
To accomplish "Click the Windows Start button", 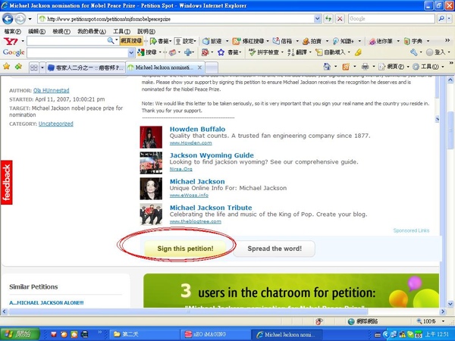I will tap(20, 334).
